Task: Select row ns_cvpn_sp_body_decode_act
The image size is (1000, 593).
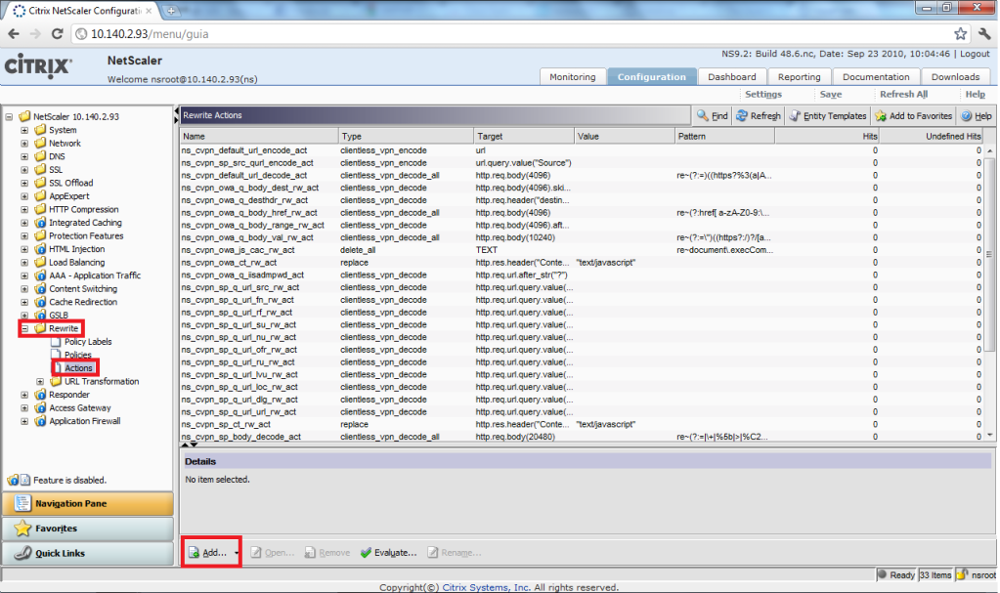Action: pyautogui.click(x=584, y=437)
